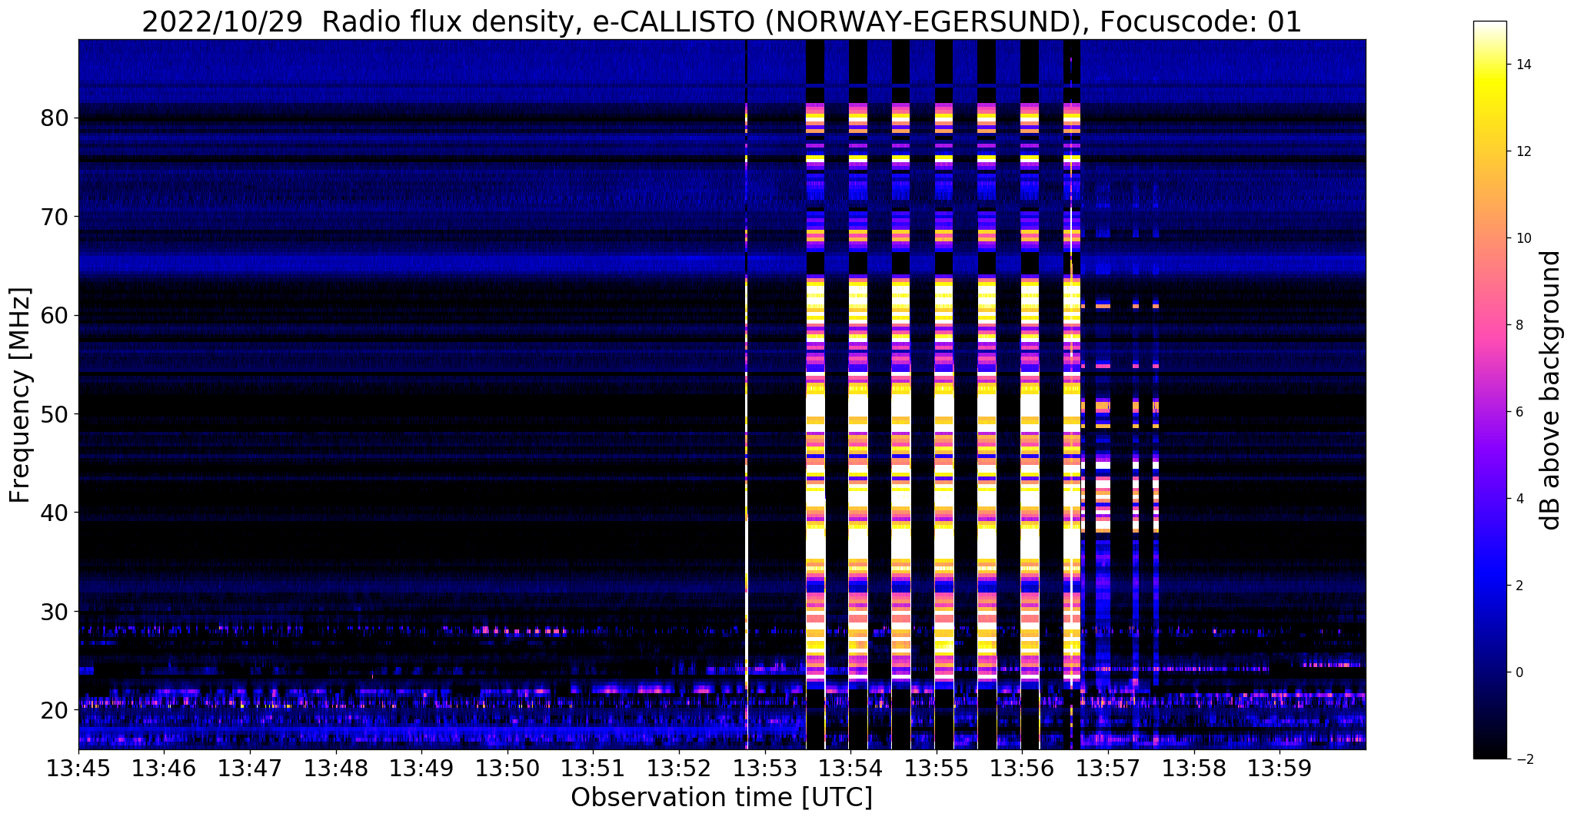This screenshot has width=1574, height=820.
Task: Click the colorbar tick value 10
Action: point(1522,238)
